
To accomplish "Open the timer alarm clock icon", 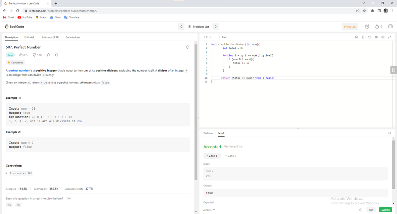I will coord(367,27).
